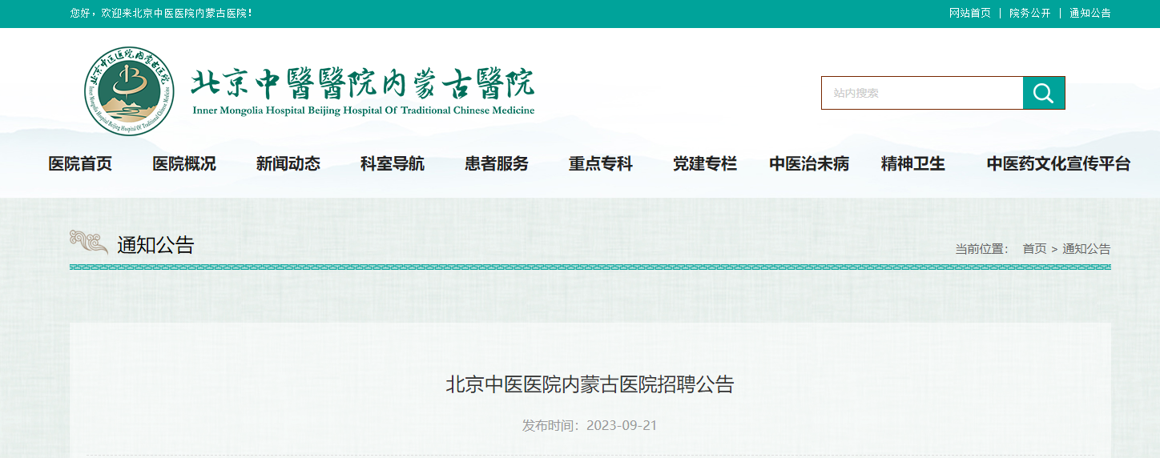The width and height of the screenshot is (1160, 458).
Task: Click the decorative cloud icon beside 通知公告
Action: (x=88, y=243)
